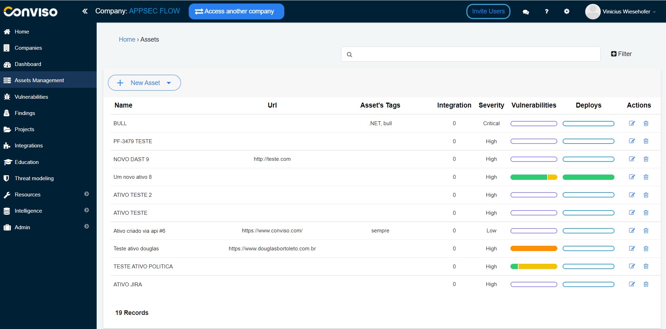Open the Vulnerabilities section in the sidebar
Screen dimensions: 666x329
point(31,97)
